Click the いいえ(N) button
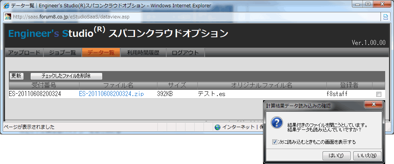Image resolution: width=394 pixels, height=164 pixels. click(367, 156)
